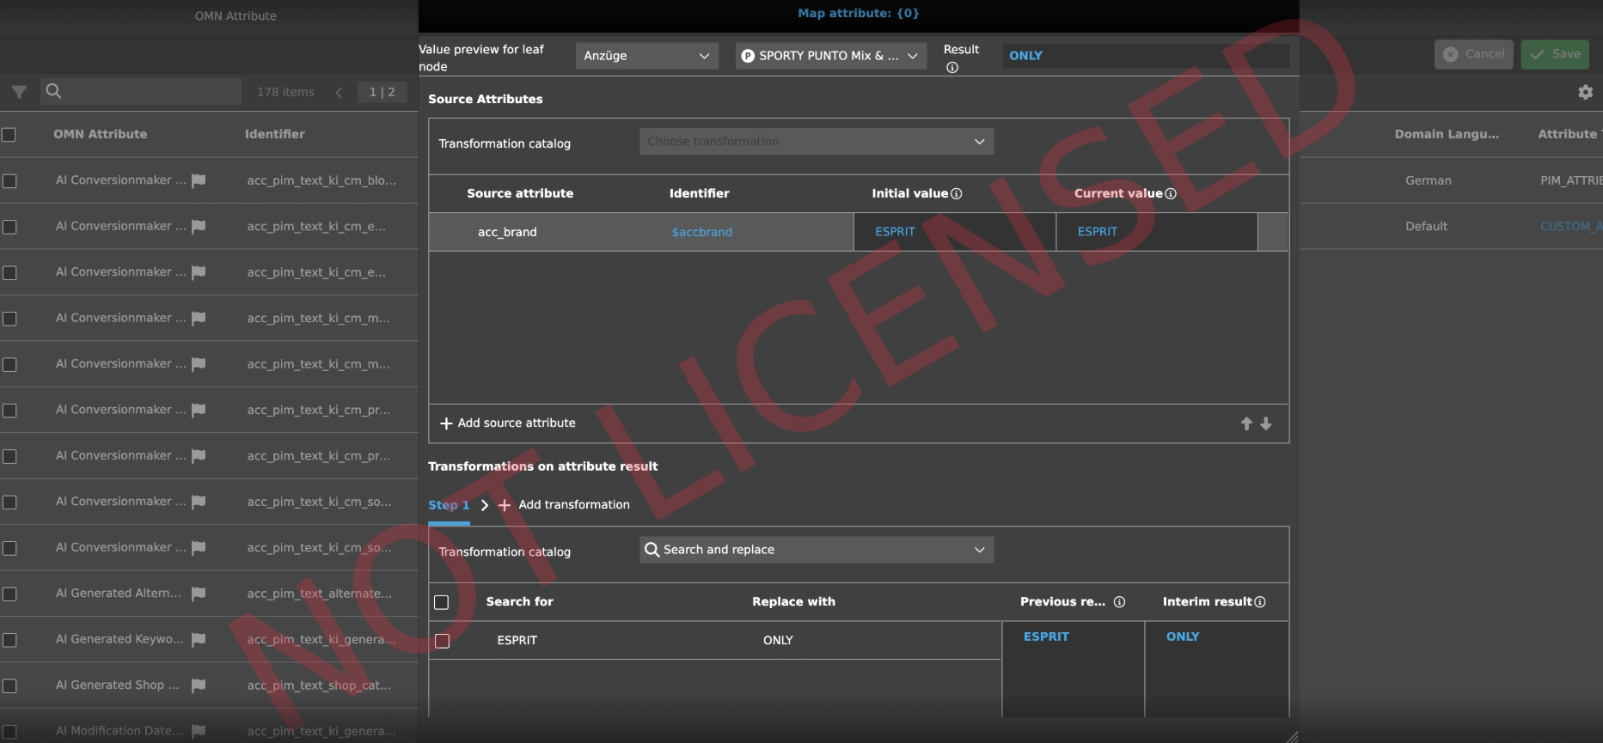Click the Save button
This screenshot has width=1603, height=743.
(x=1555, y=54)
